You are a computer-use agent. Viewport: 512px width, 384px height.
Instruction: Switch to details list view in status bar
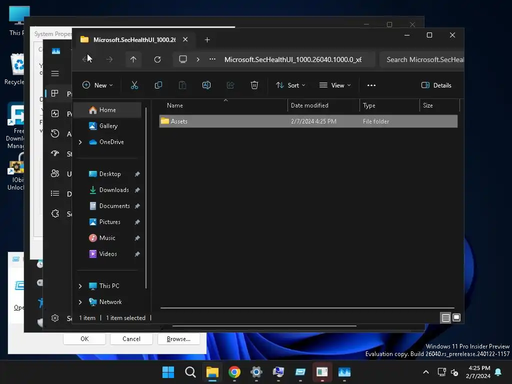(445, 317)
